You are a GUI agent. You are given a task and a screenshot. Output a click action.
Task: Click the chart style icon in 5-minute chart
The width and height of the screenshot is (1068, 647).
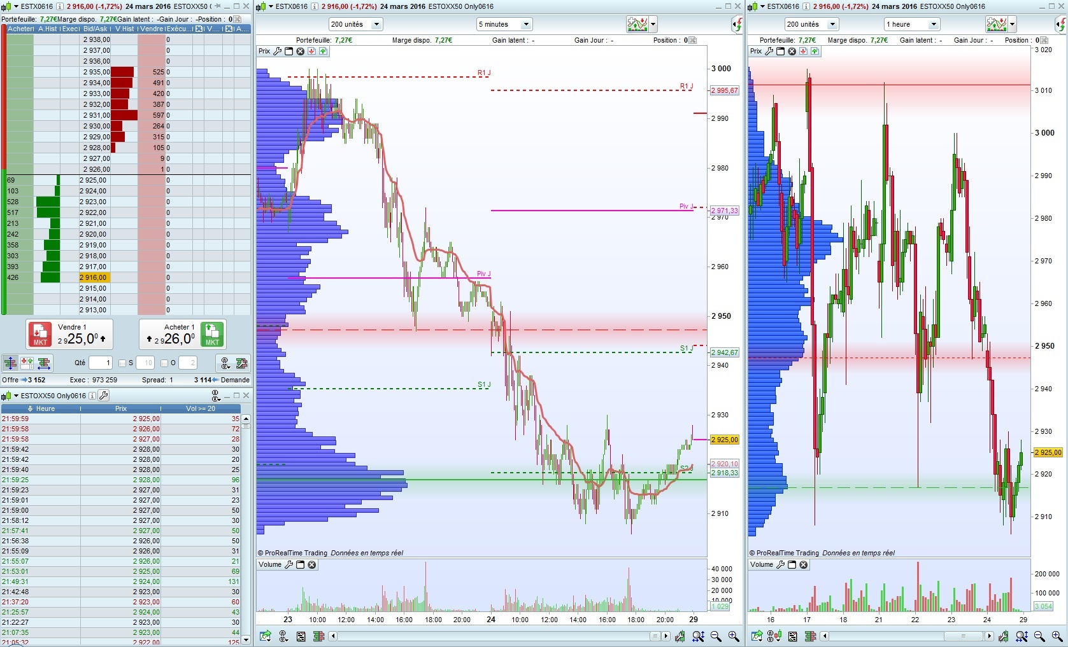(637, 24)
